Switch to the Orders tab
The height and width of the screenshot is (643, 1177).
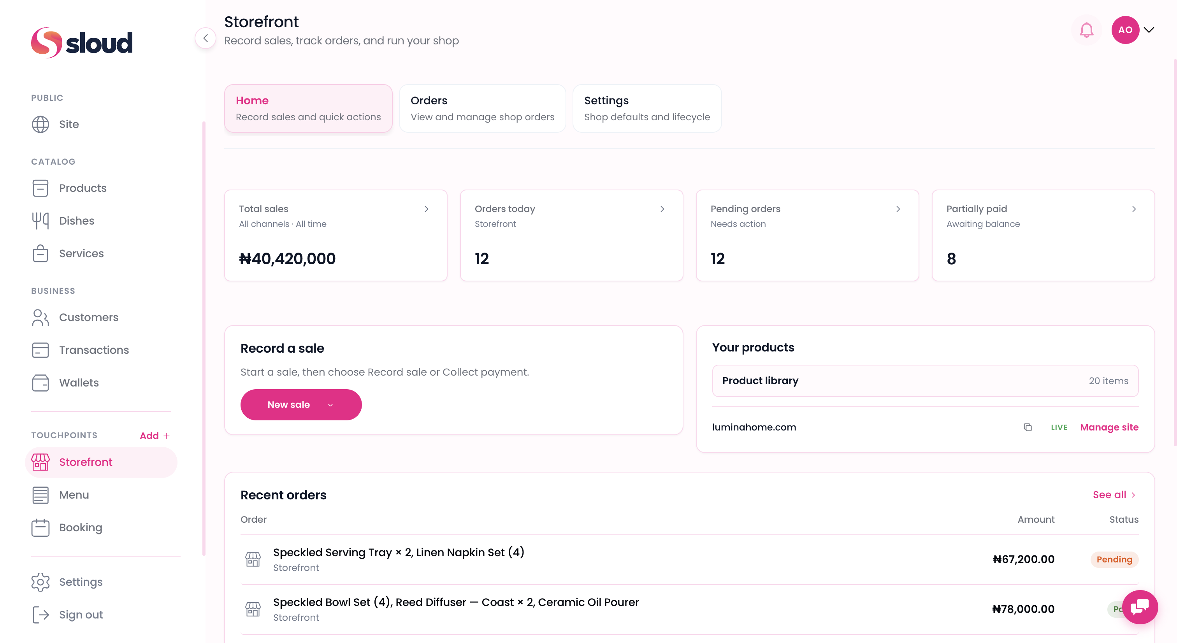point(483,108)
